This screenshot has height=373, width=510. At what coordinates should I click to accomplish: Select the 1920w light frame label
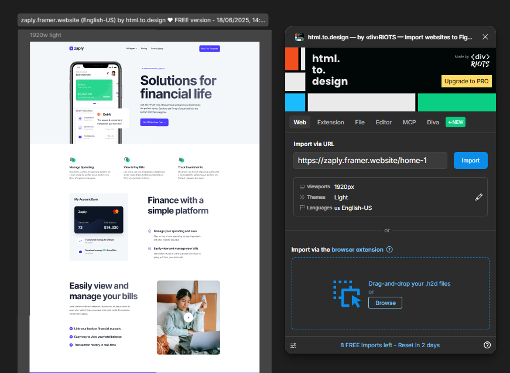point(46,35)
